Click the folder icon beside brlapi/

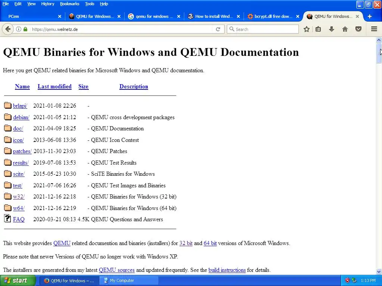[8, 105]
